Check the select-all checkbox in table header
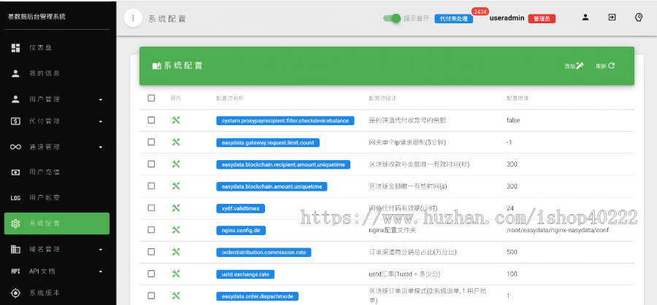Image resolution: width=657 pixels, height=305 pixels. point(151,98)
